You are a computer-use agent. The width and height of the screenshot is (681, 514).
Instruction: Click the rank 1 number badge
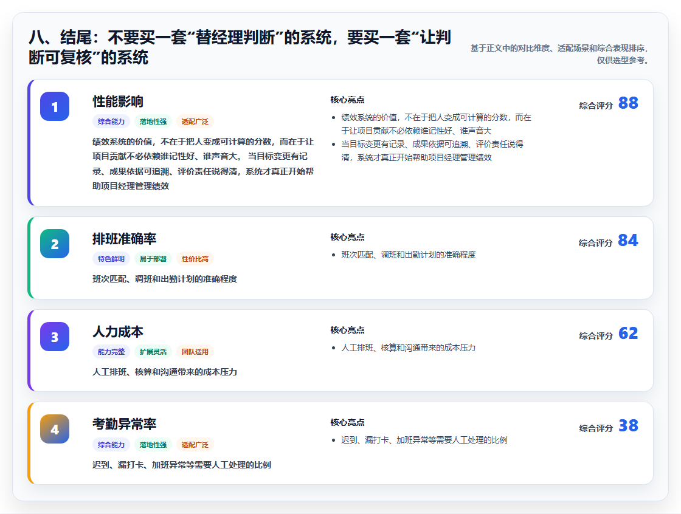[55, 106]
